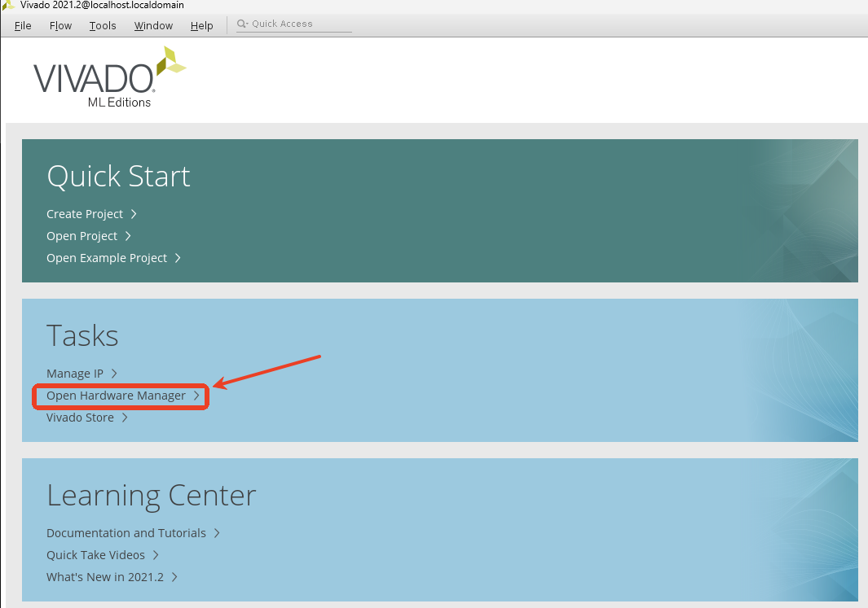Open the Window menu
Image resolution: width=868 pixels, height=608 pixels.
(x=153, y=25)
